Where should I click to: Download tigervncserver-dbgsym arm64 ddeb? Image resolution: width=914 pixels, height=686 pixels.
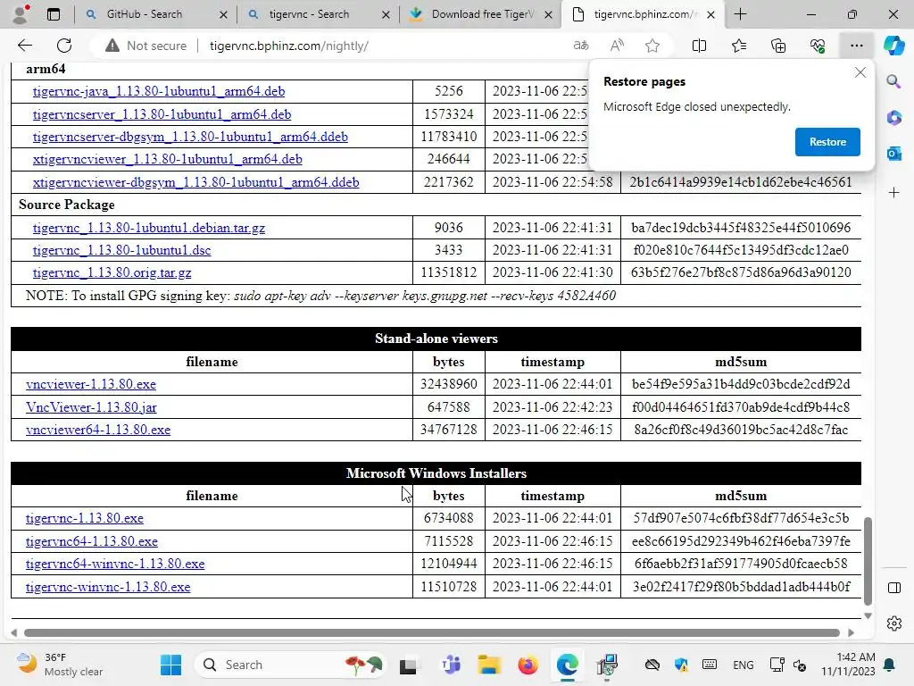(x=190, y=137)
